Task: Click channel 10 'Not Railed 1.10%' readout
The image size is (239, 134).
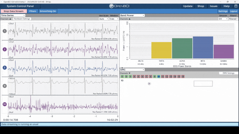Action: [x=105, y=112]
